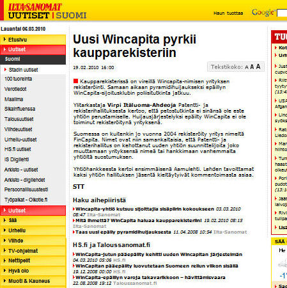Open Työpaikat - Oikotie.fi link
287x288 pixels.
coord(26,200)
